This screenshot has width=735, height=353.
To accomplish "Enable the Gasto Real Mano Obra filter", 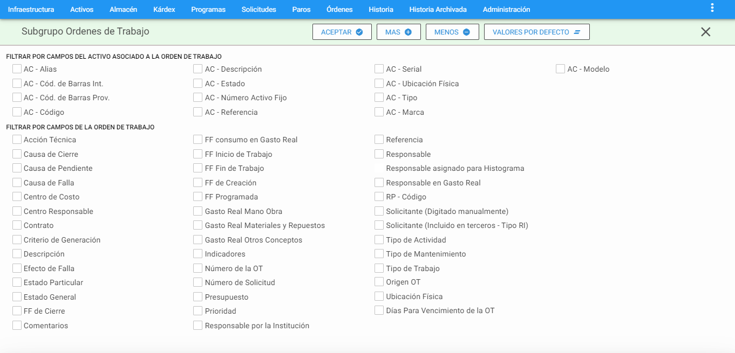I will [198, 211].
